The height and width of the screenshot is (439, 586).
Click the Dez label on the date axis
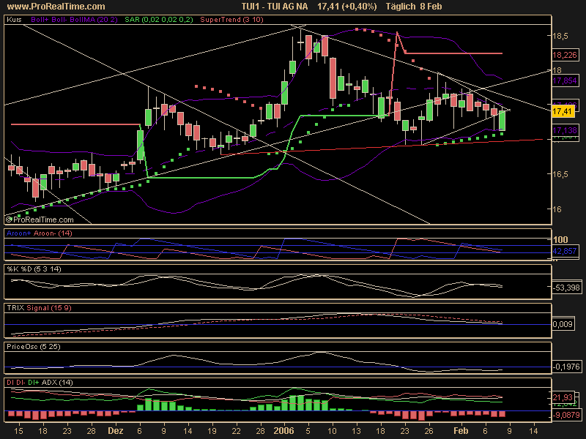(116, 432)
